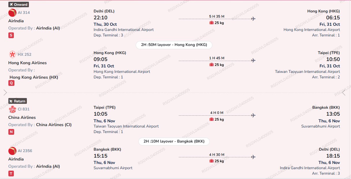
Task: Click the 22:10 Delhi departure time
Action: [x=101, y=18]
